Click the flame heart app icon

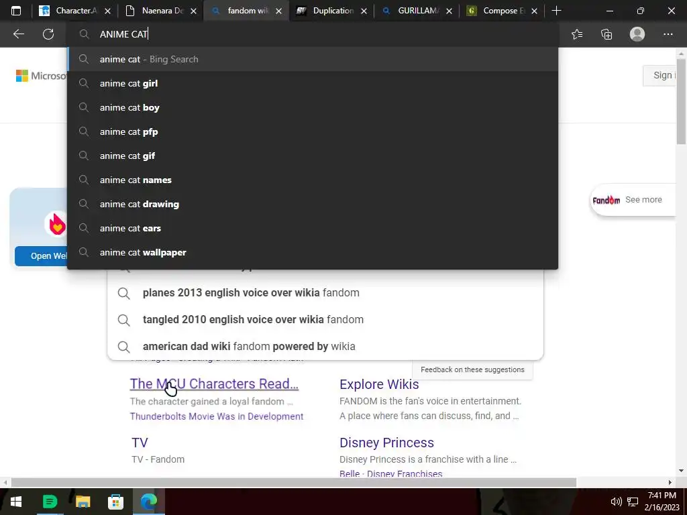57,224
